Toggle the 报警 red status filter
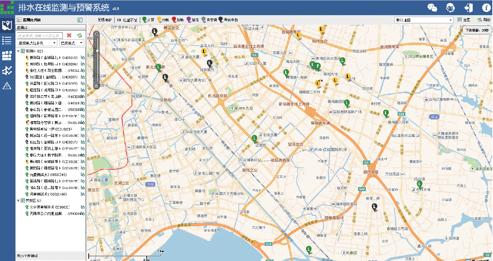This screenshot has width=493, height=261. click(178, 20)
